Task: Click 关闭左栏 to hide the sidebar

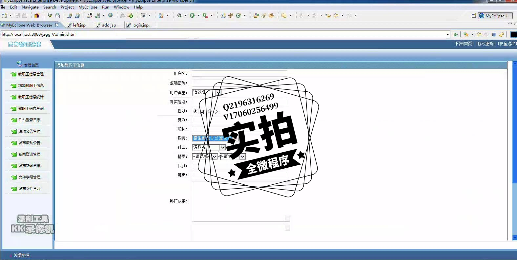Action: pyautogui.click(x=21, y=255)
